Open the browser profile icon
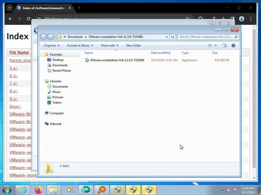The width and height of the screenshot is (261, 195). [242, 19]
